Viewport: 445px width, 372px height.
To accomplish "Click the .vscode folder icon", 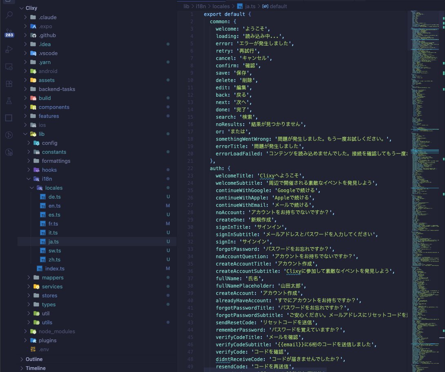I will point(33,53).
